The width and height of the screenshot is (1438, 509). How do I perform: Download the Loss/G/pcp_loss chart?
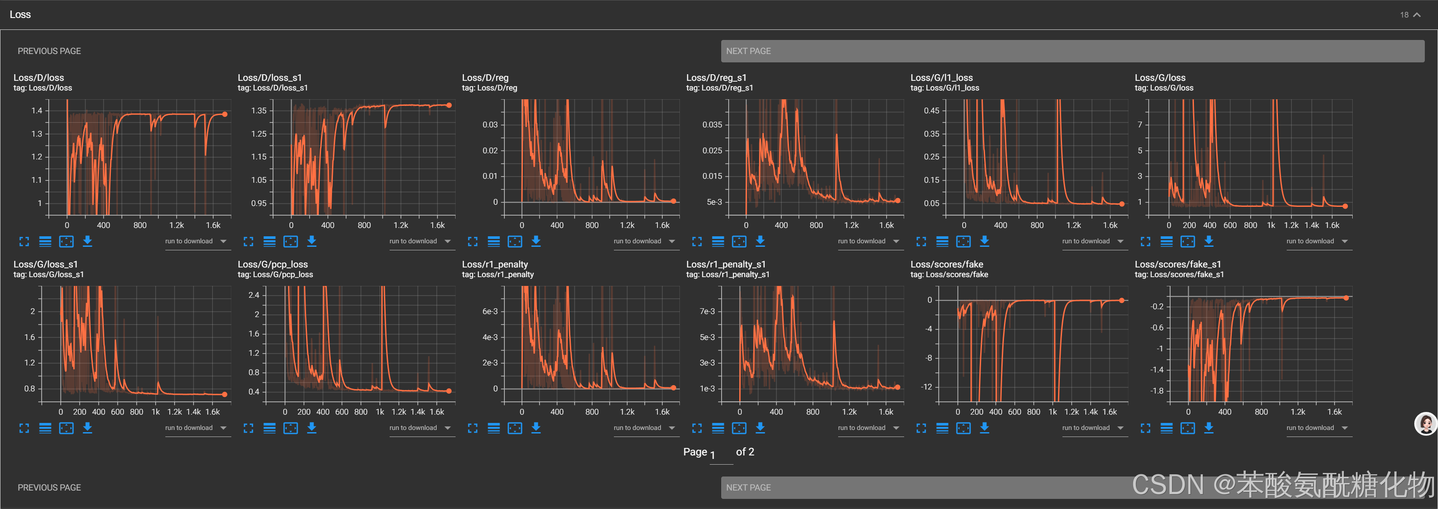[x=312, y=428]
